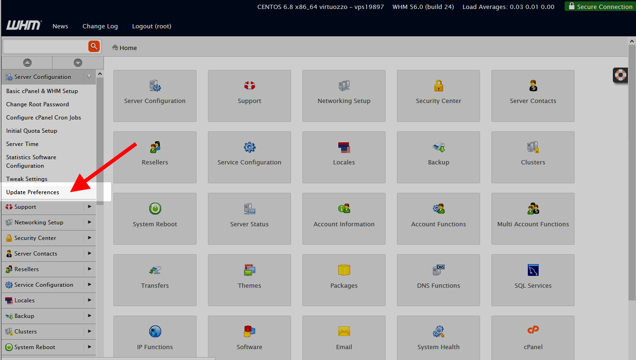Click the Logout (root) link
The height and width of the screenshot is (360, 636).
tap(152, 26)
